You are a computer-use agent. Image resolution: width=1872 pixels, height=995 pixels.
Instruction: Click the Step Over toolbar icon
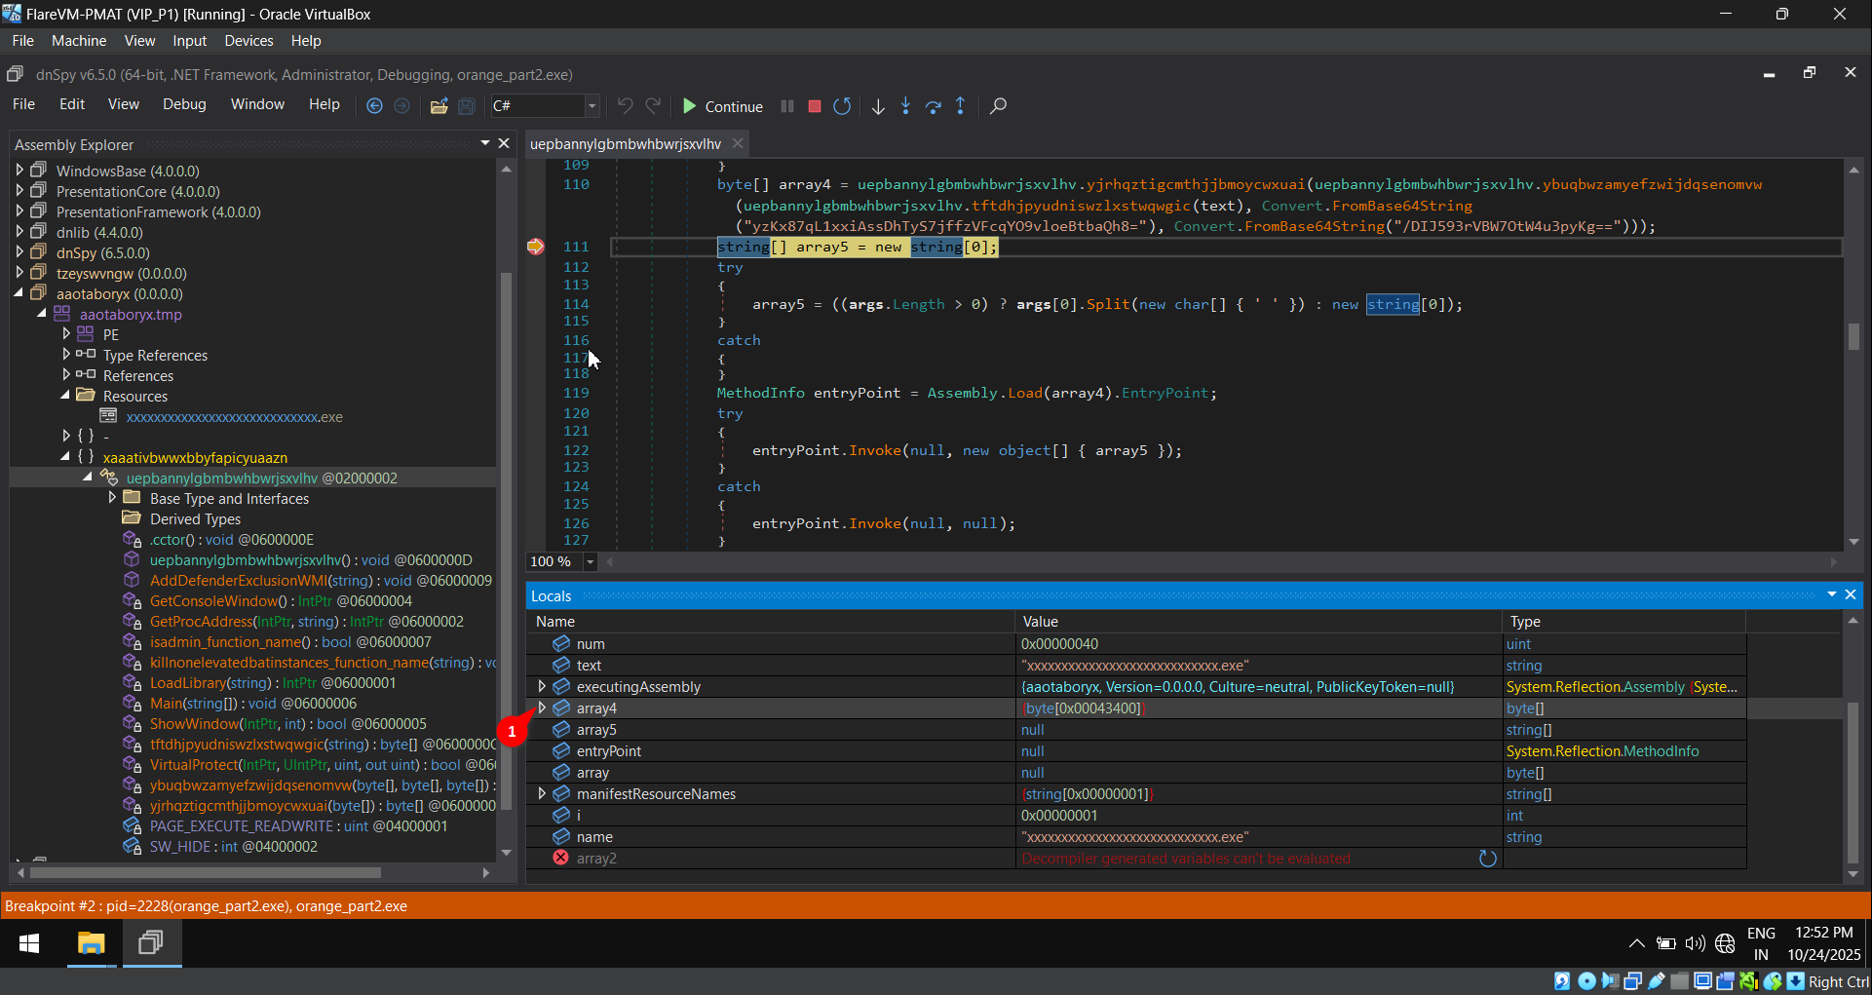pyautogui.click(x=934, y=106)
